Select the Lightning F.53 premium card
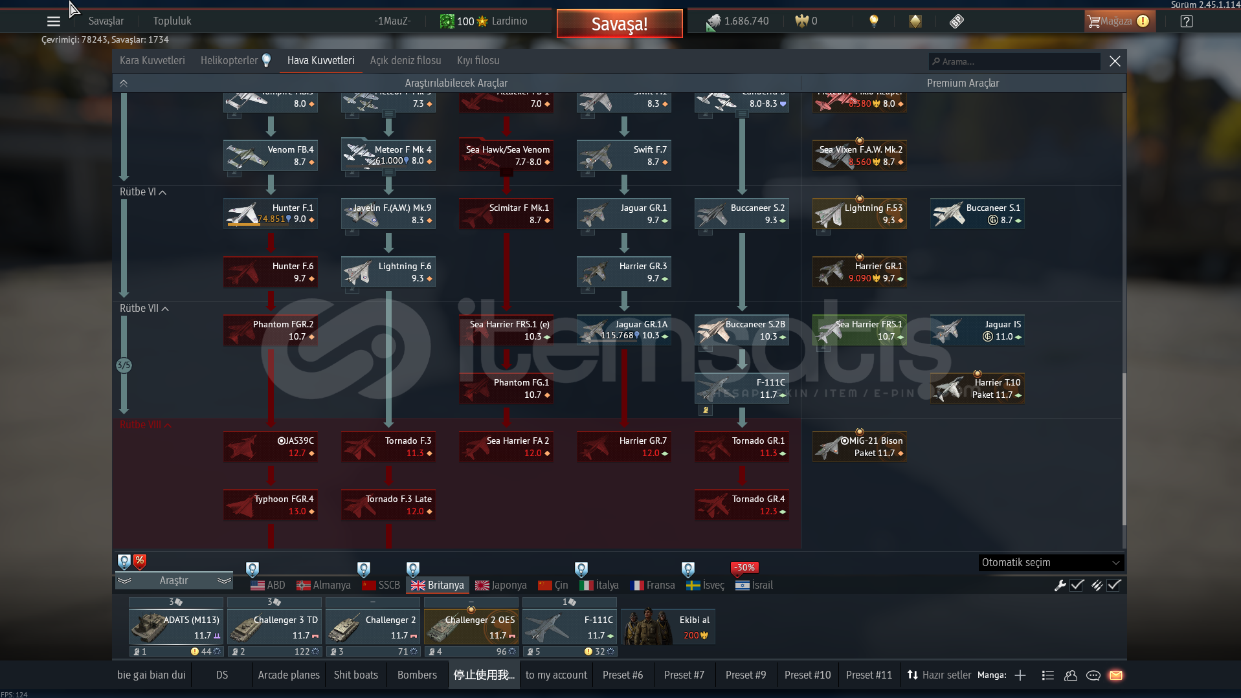The image size is (1241, 698). [x=860, y=214]
